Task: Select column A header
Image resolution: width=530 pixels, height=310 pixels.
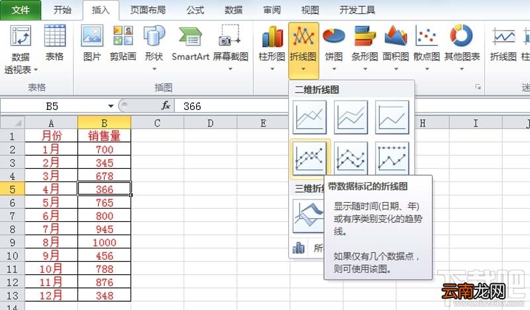Action: pos(52,123)
